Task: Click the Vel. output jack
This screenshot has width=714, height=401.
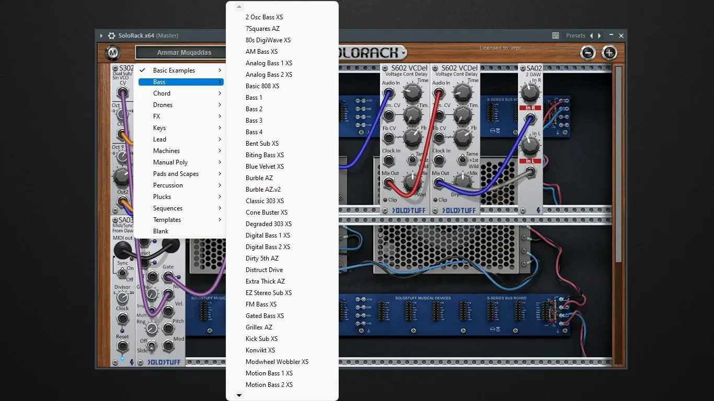Action: [168, 311]
